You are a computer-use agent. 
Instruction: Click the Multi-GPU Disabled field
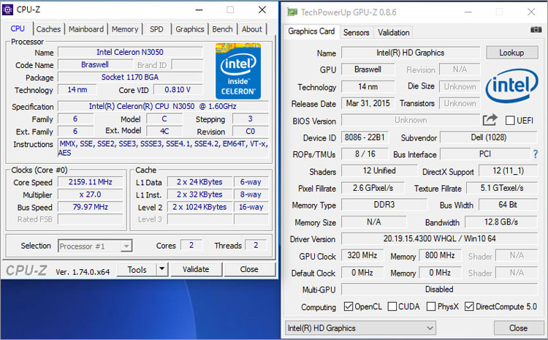pyautogui.click(x=439, y=290)
